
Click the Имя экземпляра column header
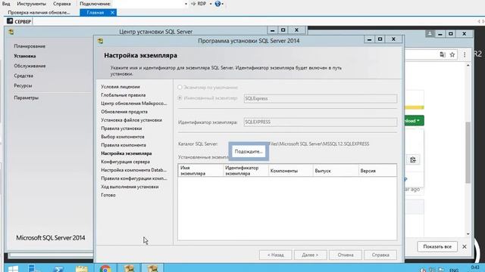click(x=200, y=171)
